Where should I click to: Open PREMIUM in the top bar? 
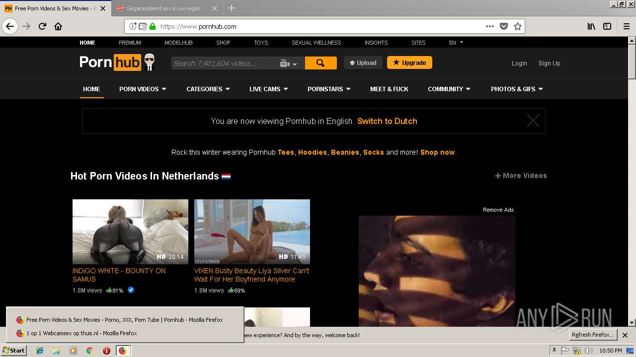pos(130,43)
